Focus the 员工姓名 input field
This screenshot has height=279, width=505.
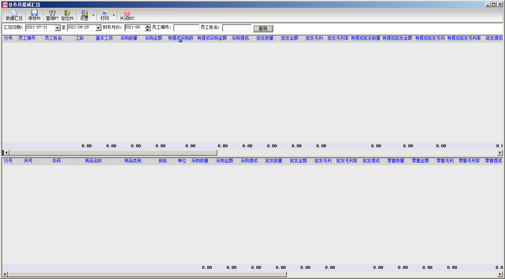[237, 28]
